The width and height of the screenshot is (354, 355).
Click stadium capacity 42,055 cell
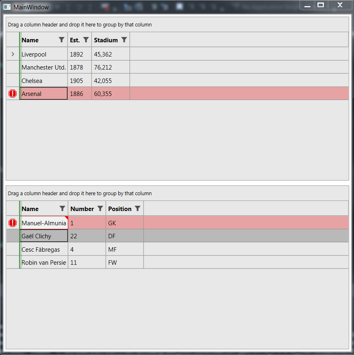coord(111,81)
